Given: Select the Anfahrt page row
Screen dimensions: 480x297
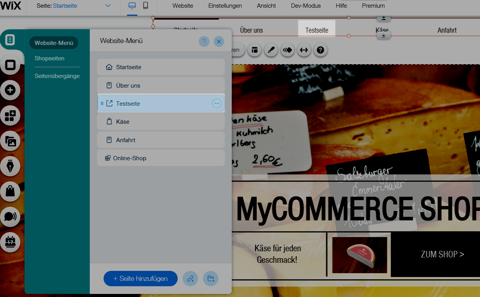Looking at the screenshot, I should coord(161,140).
